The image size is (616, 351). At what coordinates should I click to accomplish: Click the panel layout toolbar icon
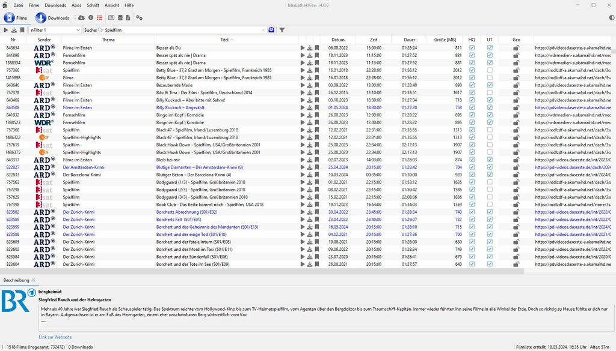click(111, 17)
